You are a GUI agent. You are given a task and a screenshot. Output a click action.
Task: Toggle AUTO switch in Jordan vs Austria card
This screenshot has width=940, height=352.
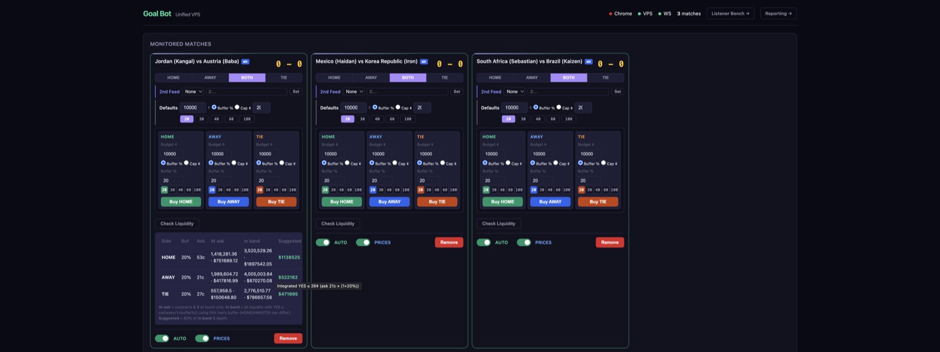coord(162,338)
